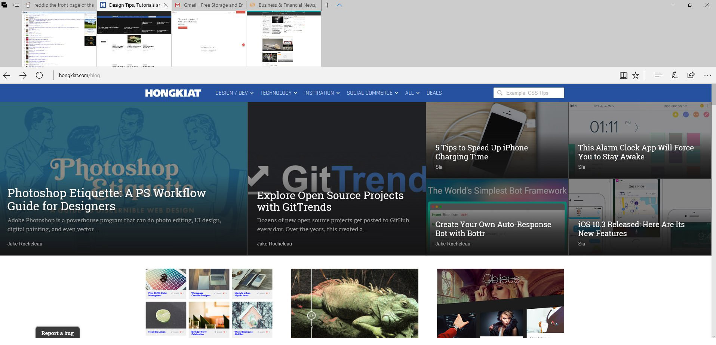Open the reddit tab preview thumbnail

pos(59,39)
